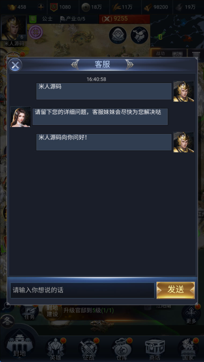Open player profile portrait 米人源码 top-left

pos(14,28)
